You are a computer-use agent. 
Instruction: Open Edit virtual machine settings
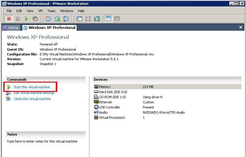pos(34,93)
